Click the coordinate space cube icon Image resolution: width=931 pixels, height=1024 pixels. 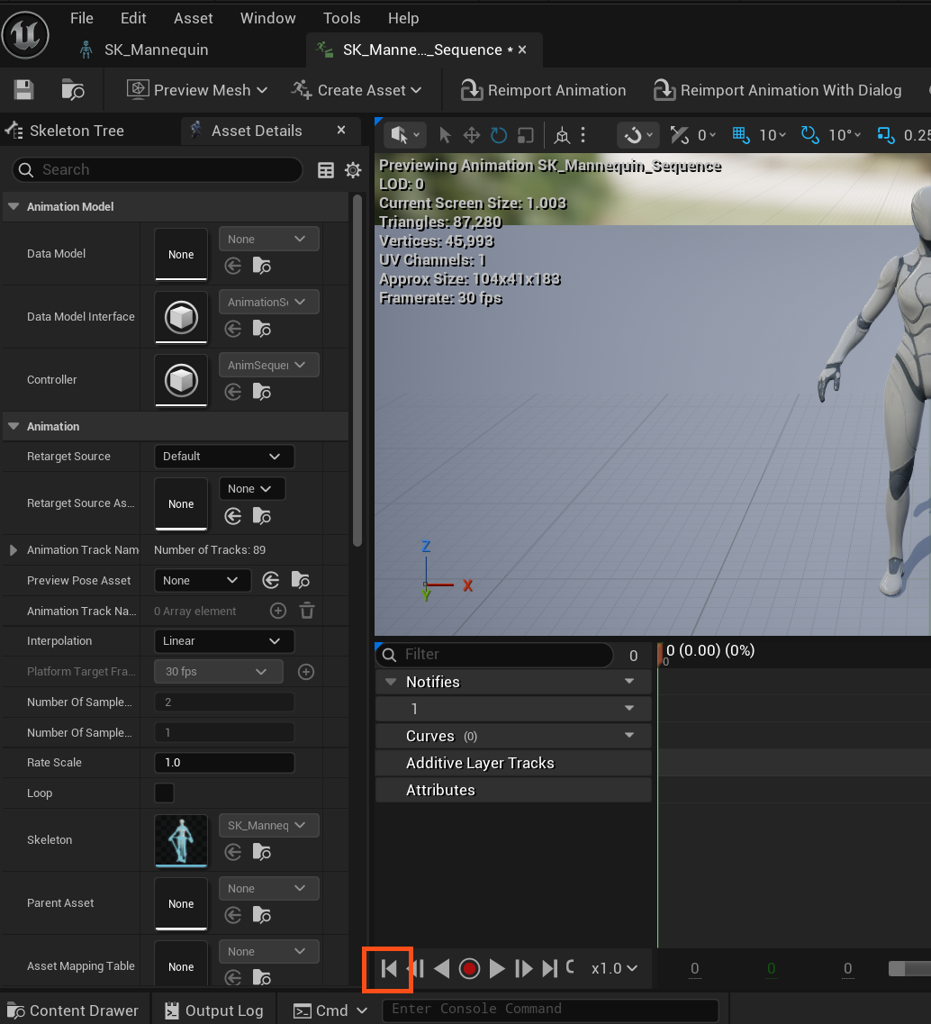(562, 135)
